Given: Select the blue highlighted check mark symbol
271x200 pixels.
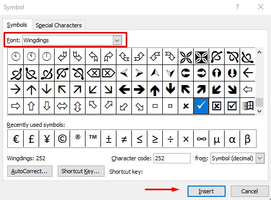Looking at the screenshot, I should pyautogui.click(x=201, y=106).
